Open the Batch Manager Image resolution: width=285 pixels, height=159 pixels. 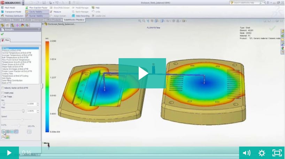80,12
